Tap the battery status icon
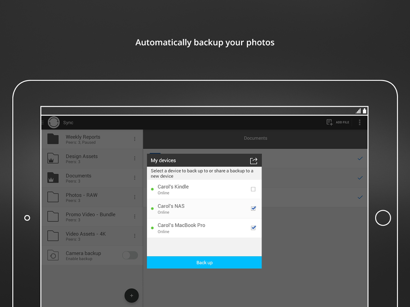Image resolution: width=410 pixels, height=307 pixels. coord(365,111)
